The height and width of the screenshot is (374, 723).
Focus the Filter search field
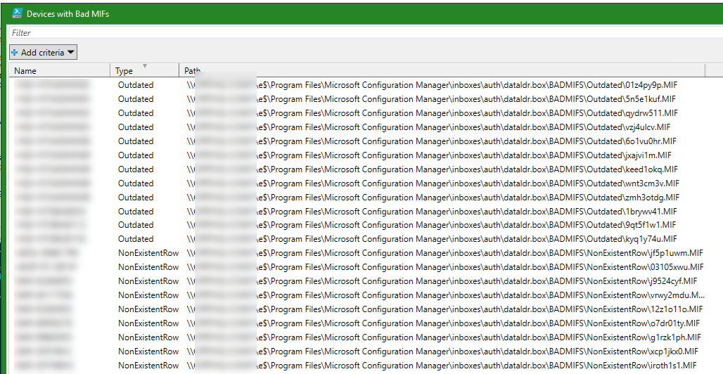366,33
